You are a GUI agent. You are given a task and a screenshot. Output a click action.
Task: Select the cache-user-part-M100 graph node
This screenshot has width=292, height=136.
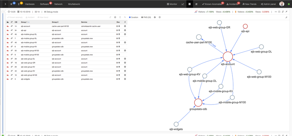[x=199, y=37]
